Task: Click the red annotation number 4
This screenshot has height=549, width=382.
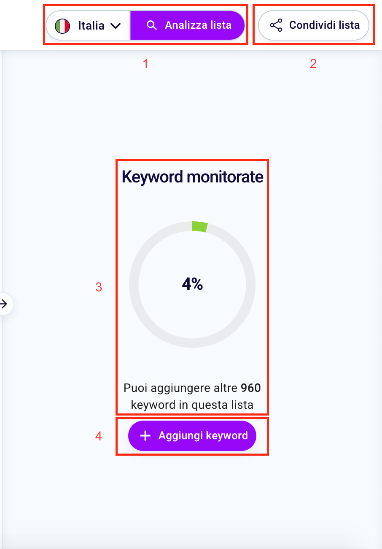Action: tap(99, 436)
